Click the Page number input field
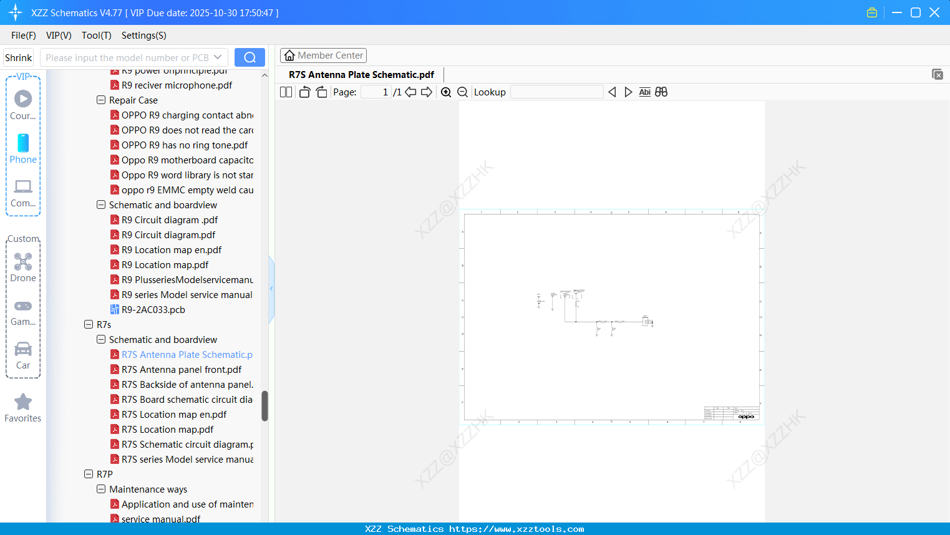The image size is (950, 535). point(376,92)
